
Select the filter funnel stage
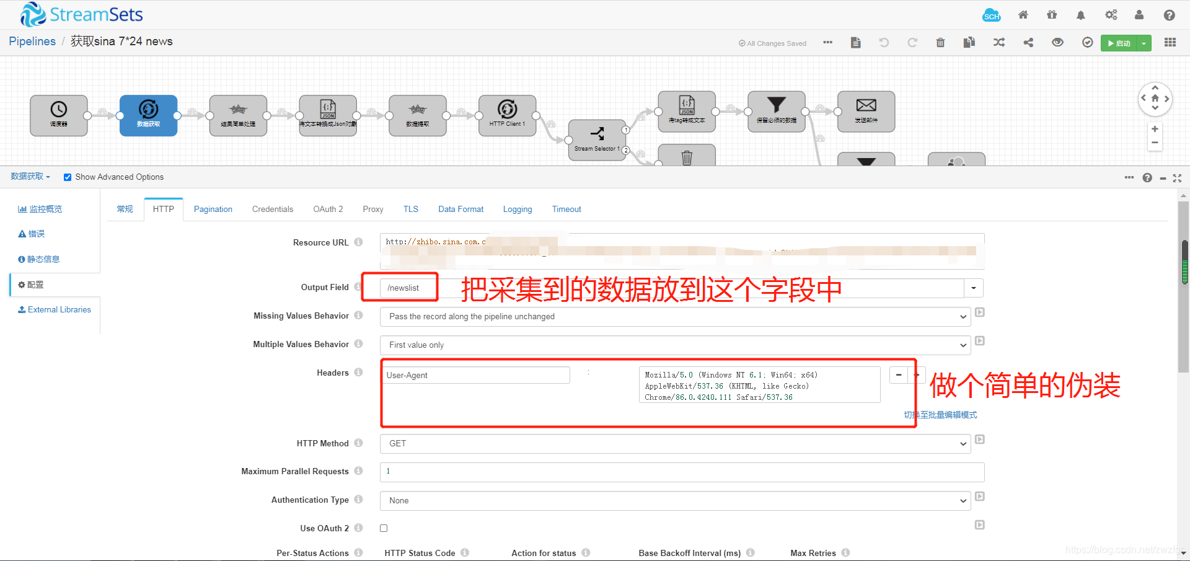777,112
